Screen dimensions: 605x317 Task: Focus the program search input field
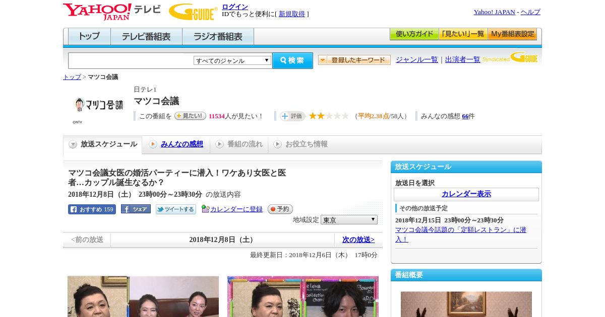131,60
